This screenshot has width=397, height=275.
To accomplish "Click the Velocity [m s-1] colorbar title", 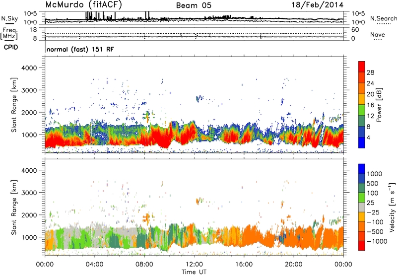I will coord(392,207).
